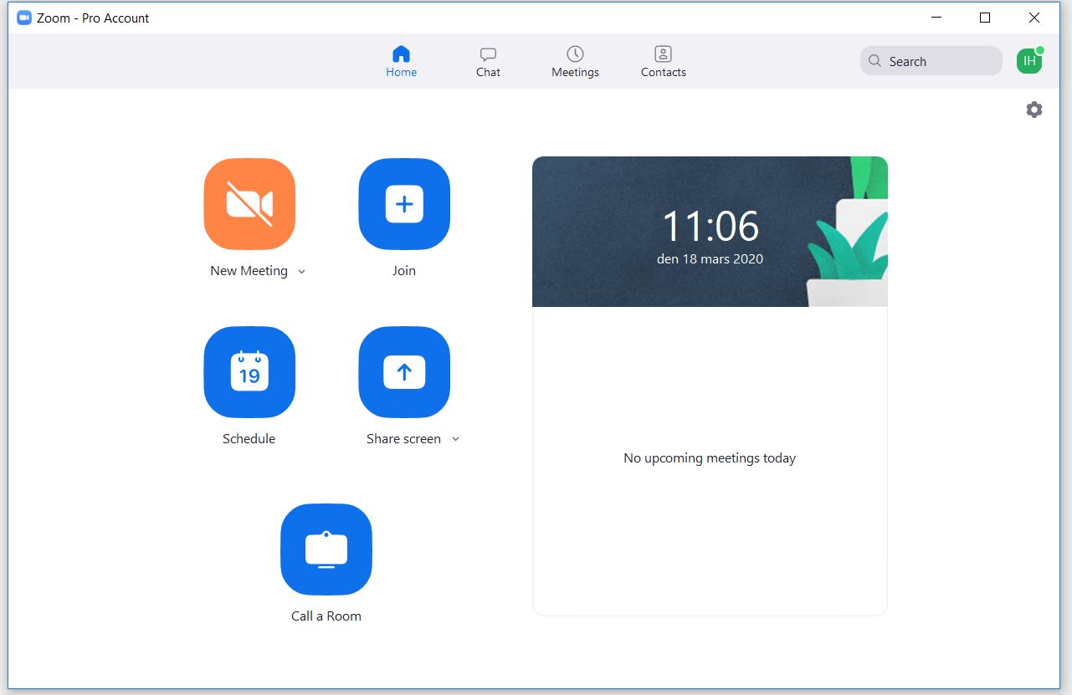Maximize the Zoom window

[985, 18]
